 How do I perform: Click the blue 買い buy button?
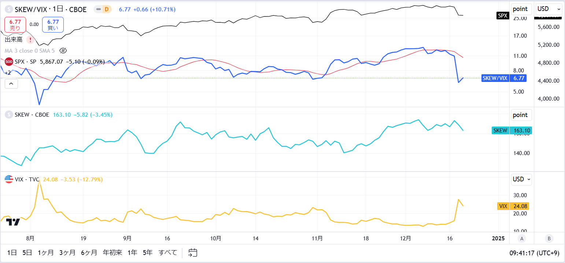click(x=53, y=25)
